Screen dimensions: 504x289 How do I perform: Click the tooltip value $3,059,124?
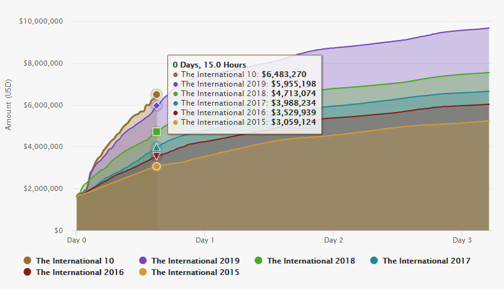point(293,122)
